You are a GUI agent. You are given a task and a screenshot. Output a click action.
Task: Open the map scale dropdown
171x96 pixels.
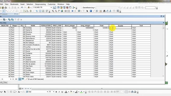click(x=51, y=7)
